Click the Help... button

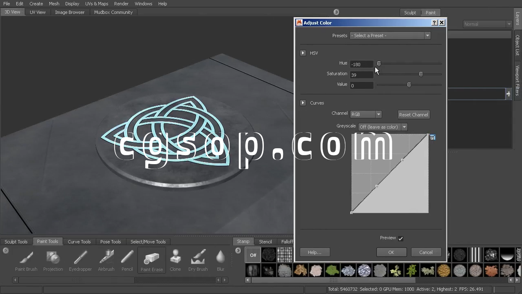pyautogui.click(x=314, y=252)
